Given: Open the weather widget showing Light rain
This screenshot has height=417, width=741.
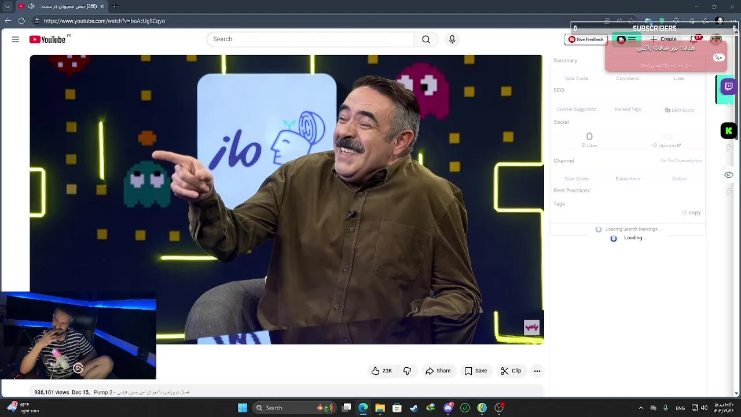Looking at the screenshot, I should tap(23, 408).
